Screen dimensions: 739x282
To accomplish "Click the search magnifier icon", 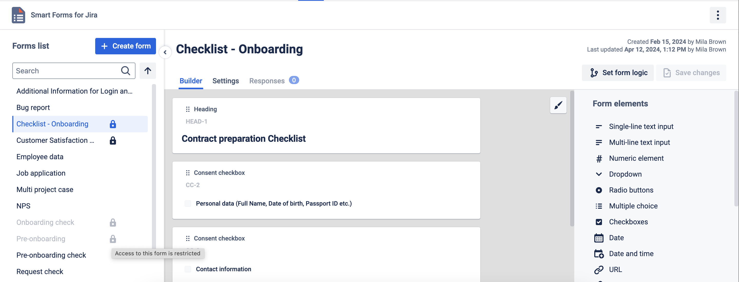I will (125, 71).
